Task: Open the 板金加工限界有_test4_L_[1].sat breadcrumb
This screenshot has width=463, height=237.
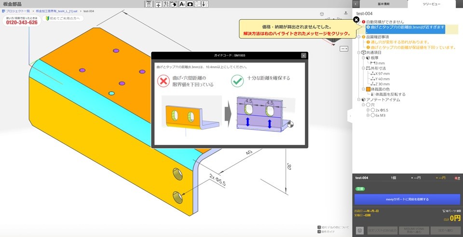Action: click(x=57, y=11)
